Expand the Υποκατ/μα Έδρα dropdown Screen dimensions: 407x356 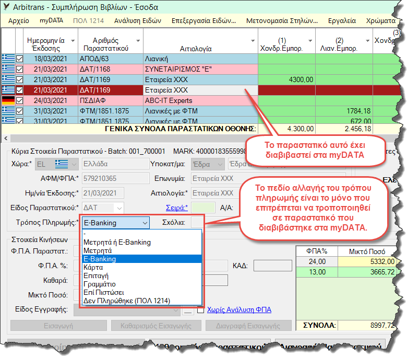pos(220,164)
